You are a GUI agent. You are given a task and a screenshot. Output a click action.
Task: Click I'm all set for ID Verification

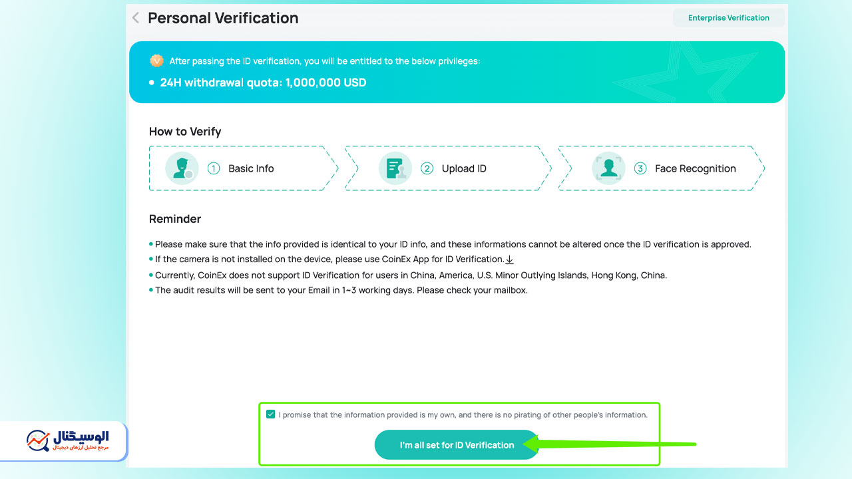coord(457,445)
